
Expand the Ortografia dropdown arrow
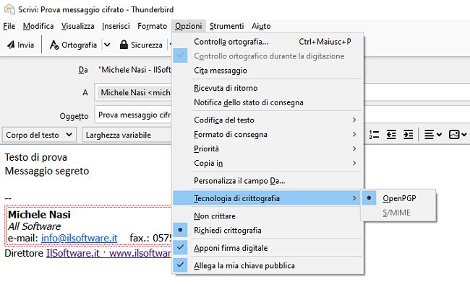[107, 45]
